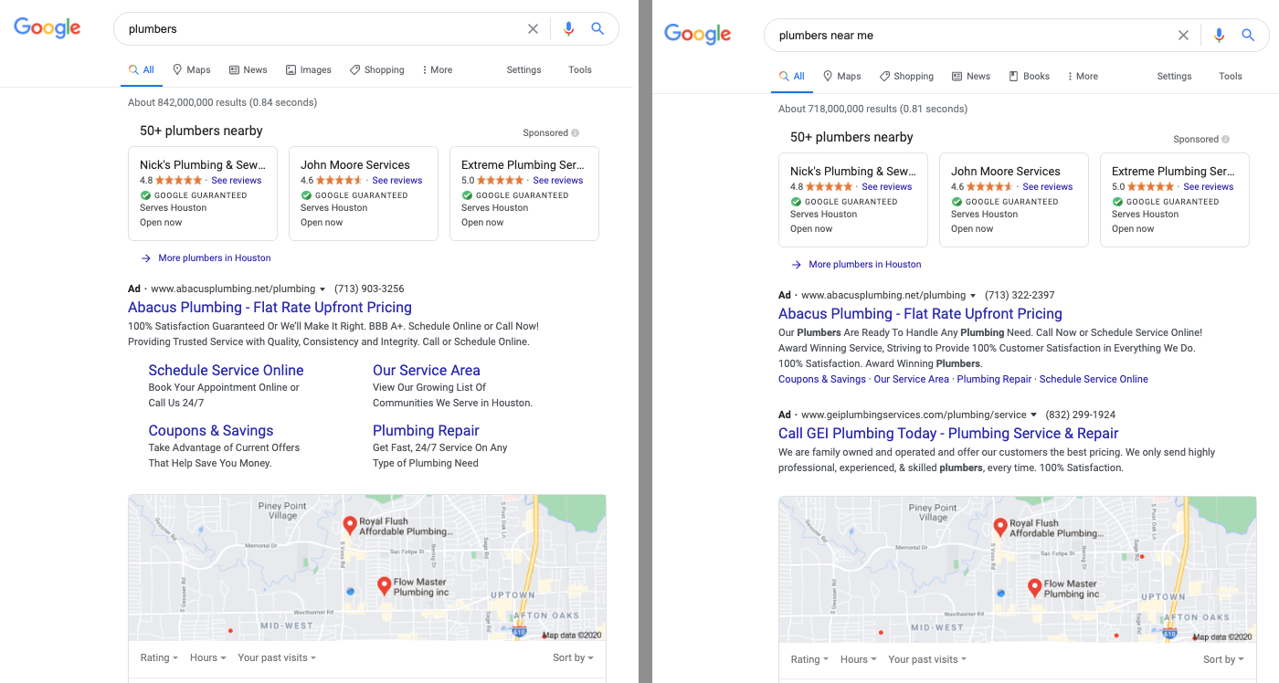Open the large 'Coupons & Savings' sitelink in the left window
Screen dimensions: 1279x683
(211, 431)
